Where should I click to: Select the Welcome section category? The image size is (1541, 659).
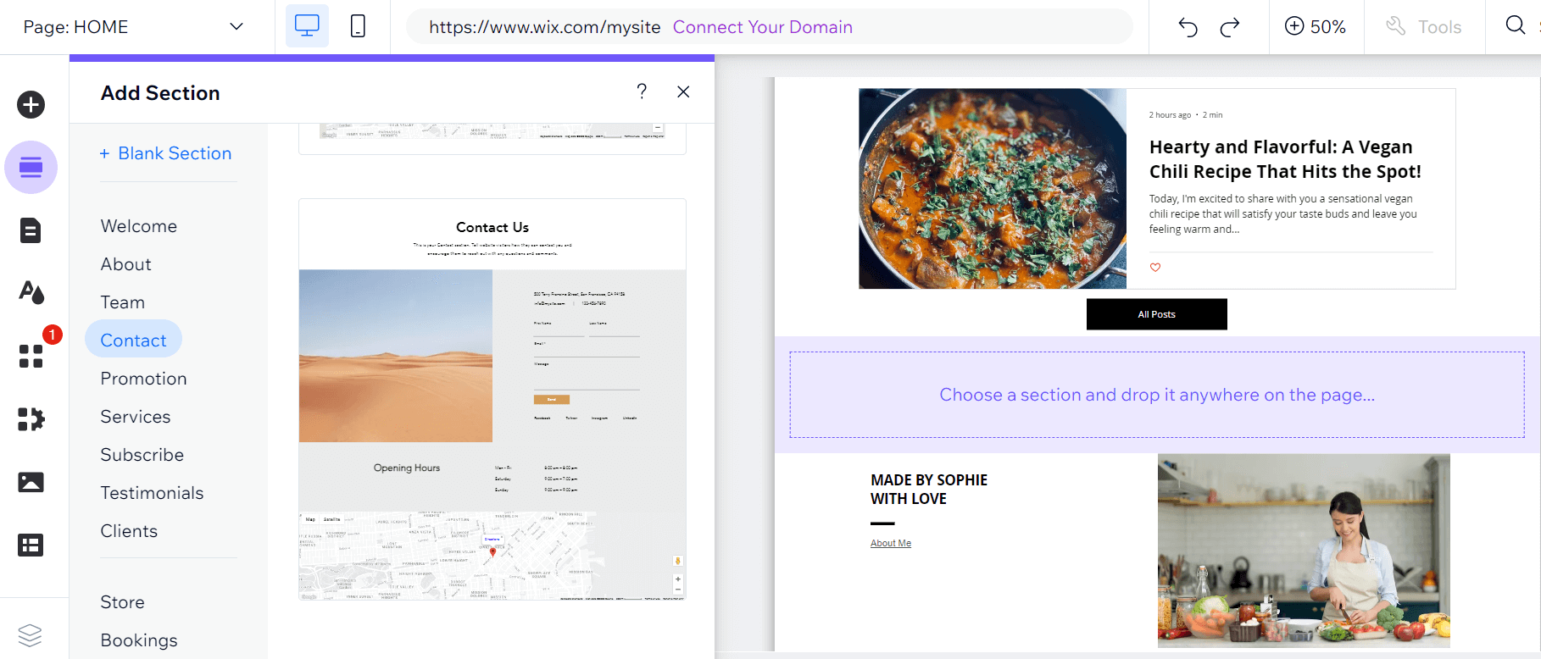tap(139, 226)
